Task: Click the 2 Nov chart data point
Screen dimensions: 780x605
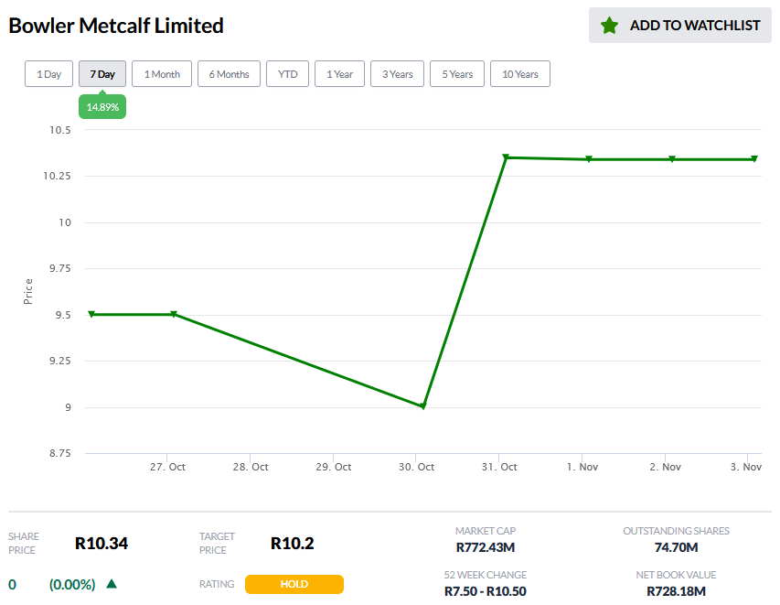Action: point(671,159)
